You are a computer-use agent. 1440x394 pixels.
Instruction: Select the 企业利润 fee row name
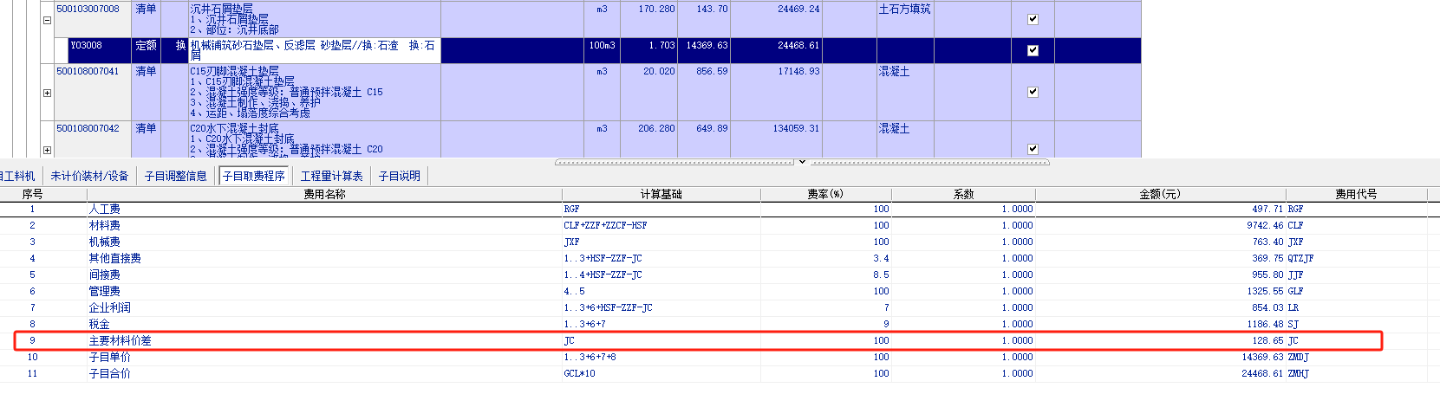pos(110,307)
